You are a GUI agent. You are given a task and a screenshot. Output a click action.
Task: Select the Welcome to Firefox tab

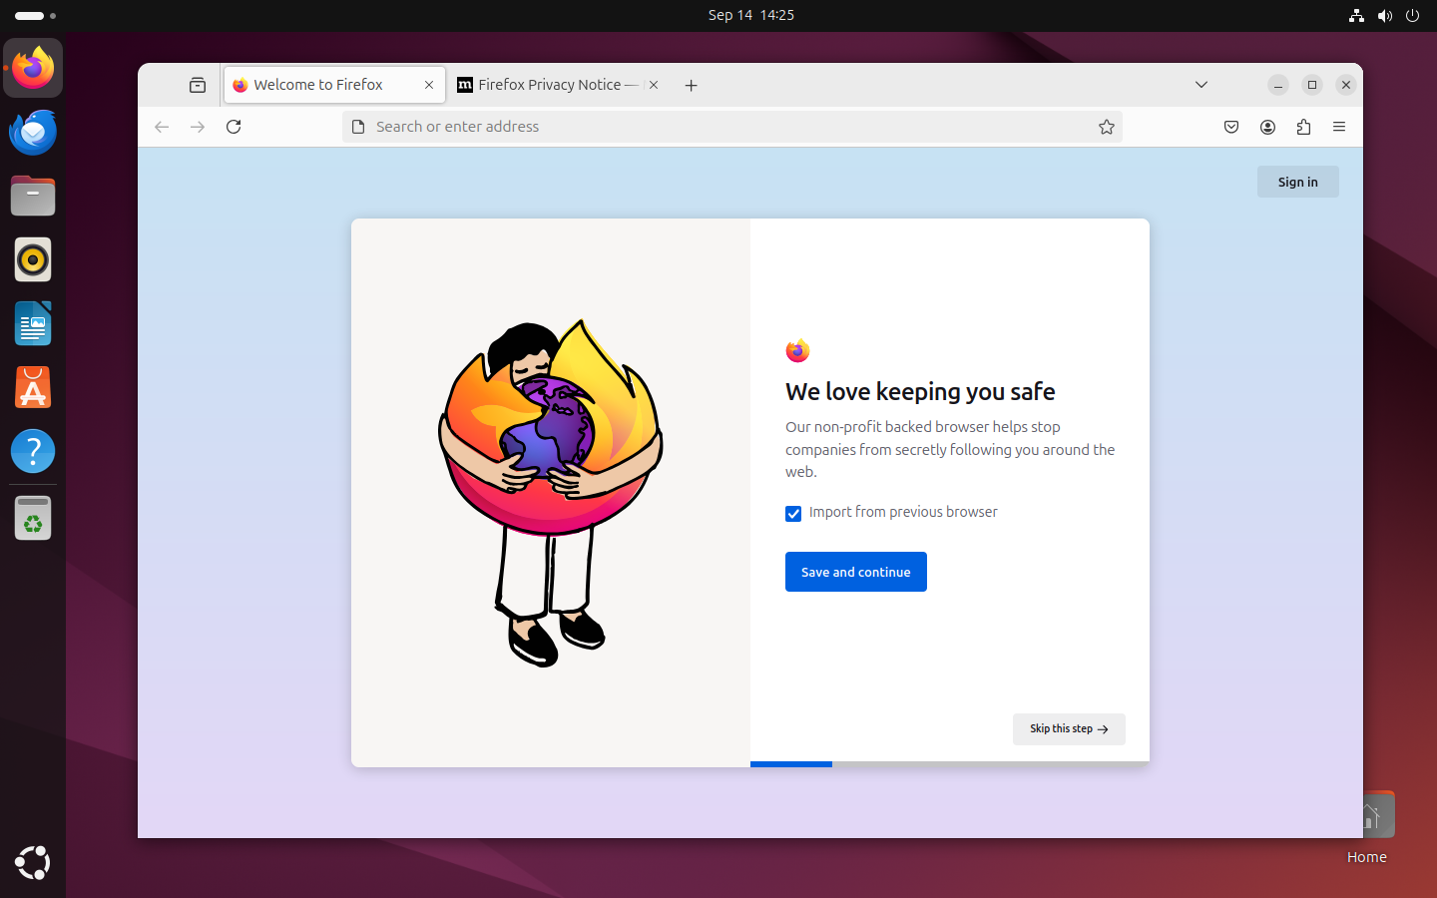319,85
